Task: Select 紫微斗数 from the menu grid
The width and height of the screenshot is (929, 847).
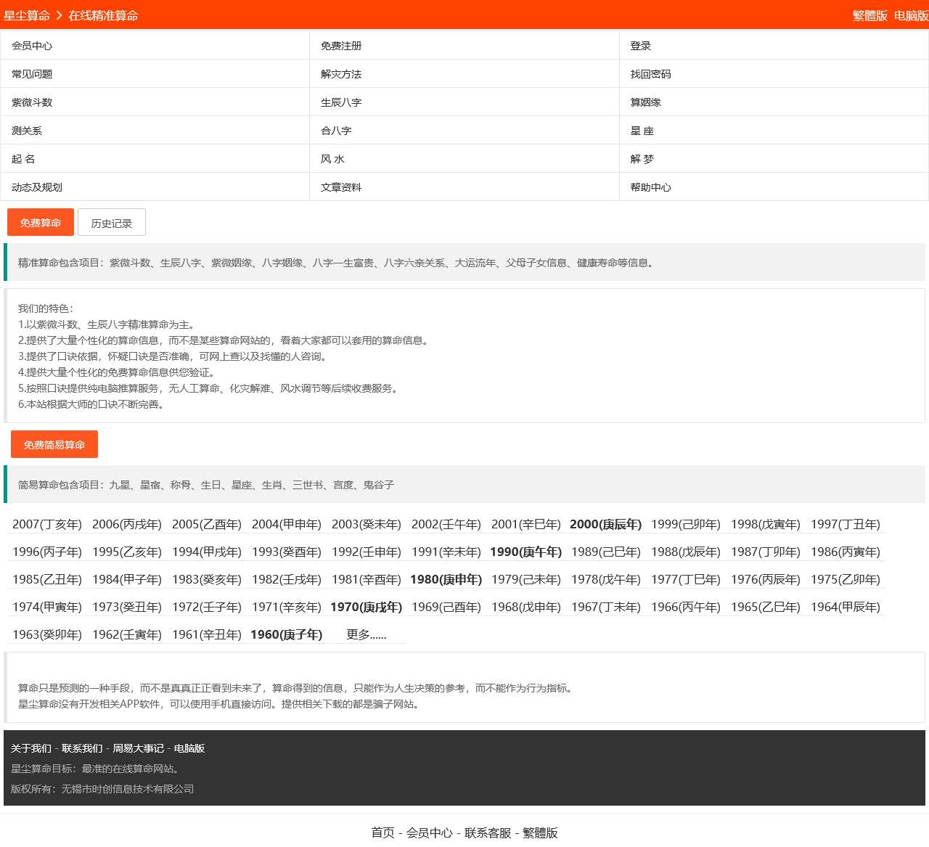Action: click(32, 102)
